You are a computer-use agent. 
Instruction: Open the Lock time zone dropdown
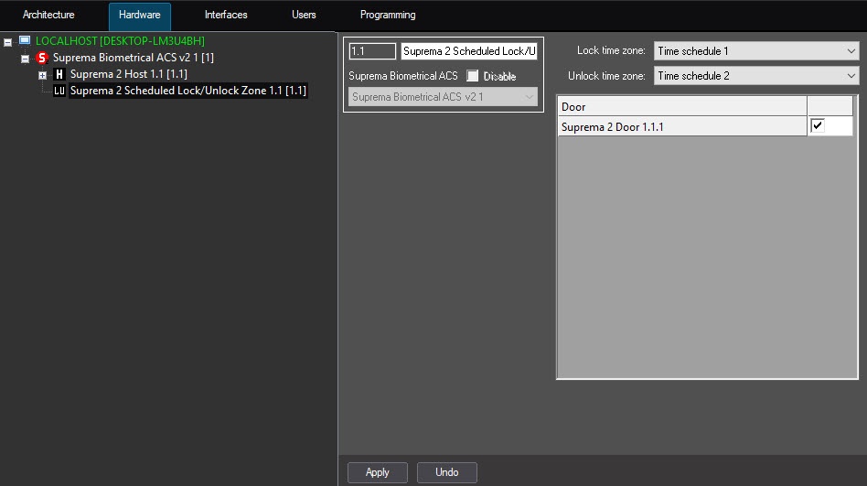pos(755,51)
